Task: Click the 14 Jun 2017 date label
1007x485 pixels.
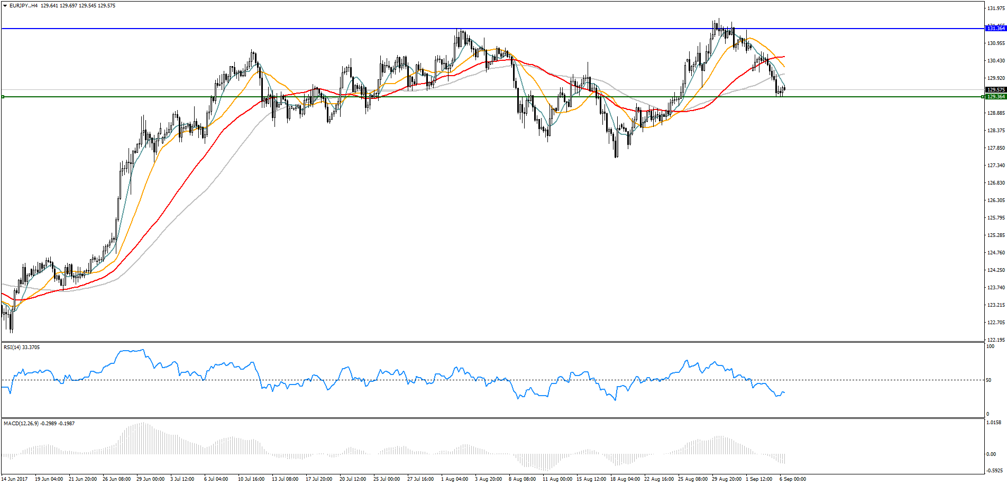Action: pyautogui.click(x=15, y=479)
